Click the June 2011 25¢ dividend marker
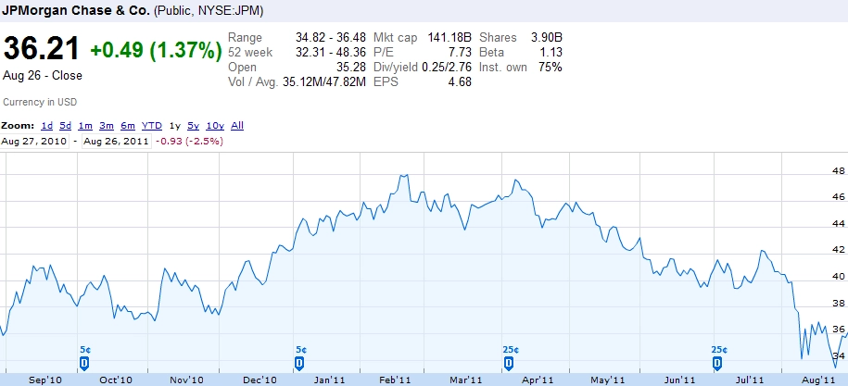The image size is (848, 386). tap(717, 363)
